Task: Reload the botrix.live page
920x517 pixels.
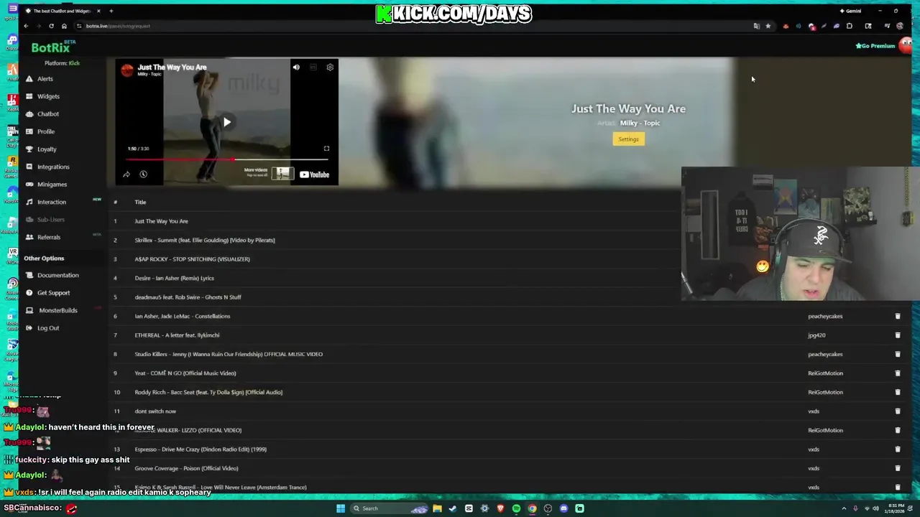Action: [x=51, y=26]
